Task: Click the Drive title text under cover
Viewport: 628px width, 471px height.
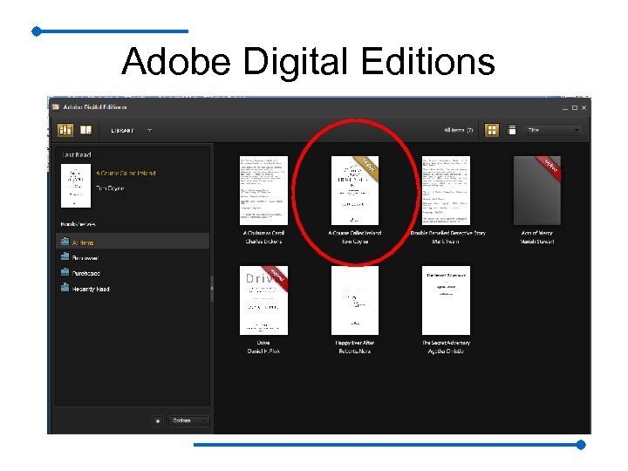Action: pos(263,343)
